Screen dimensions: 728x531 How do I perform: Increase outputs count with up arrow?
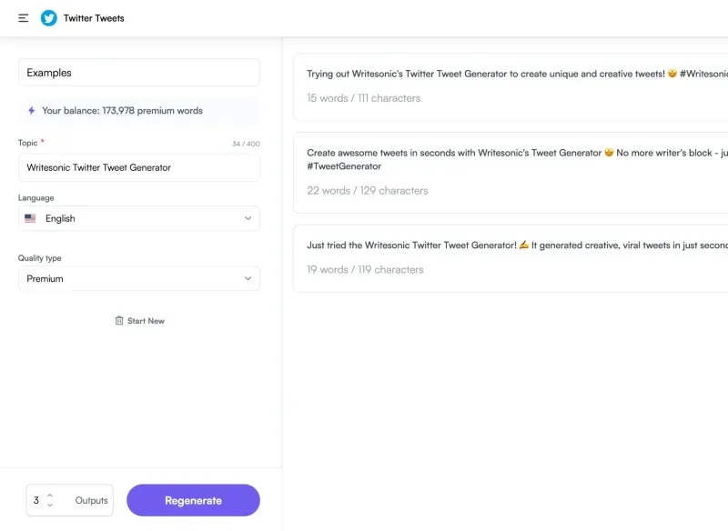(x=50, y=495)
